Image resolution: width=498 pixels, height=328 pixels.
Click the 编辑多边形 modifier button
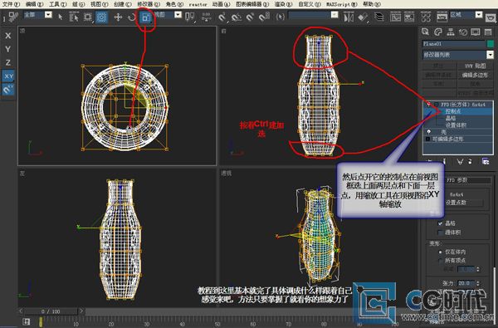475,75
